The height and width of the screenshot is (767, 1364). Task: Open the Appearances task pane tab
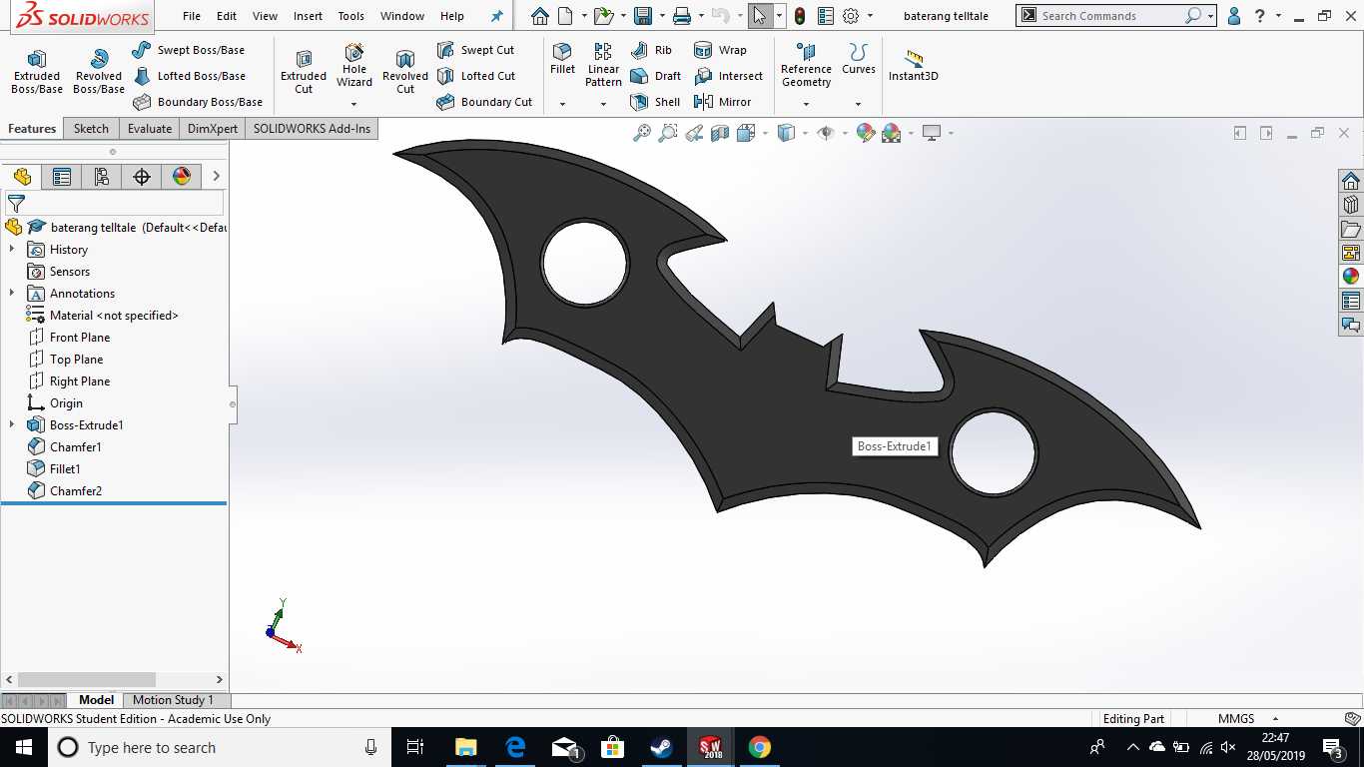[x=1351, y=277]
